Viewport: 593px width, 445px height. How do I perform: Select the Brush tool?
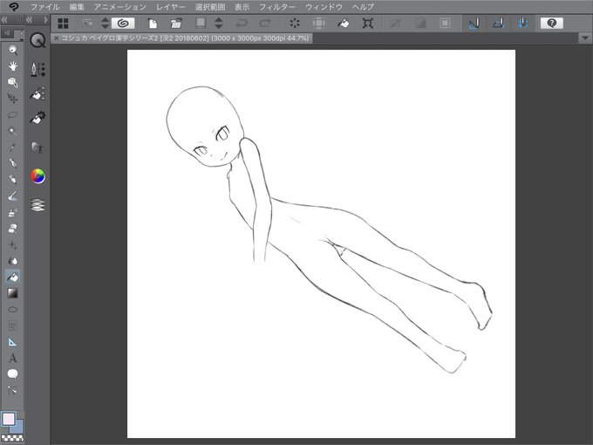(12, 195)
